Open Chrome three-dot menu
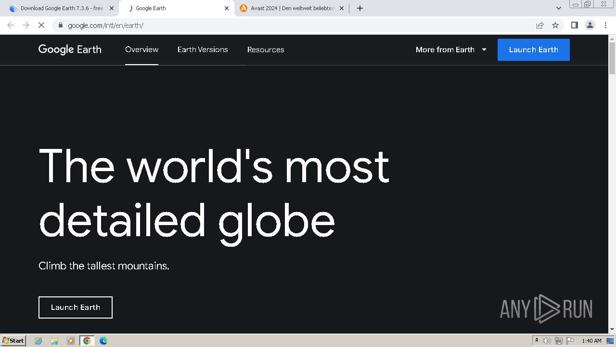The image size is (616, 347). 605,25
